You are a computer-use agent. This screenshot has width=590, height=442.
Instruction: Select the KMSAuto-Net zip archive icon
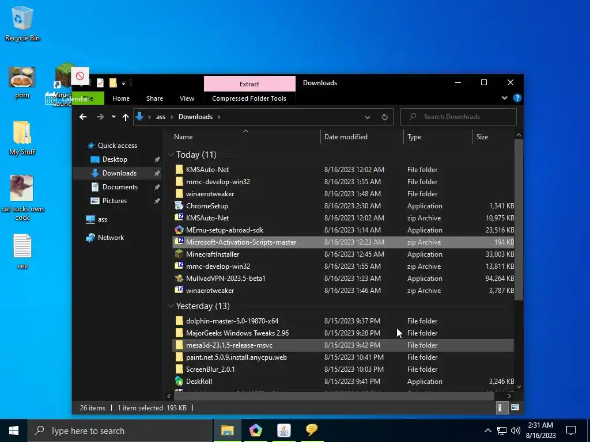[179, 218]
